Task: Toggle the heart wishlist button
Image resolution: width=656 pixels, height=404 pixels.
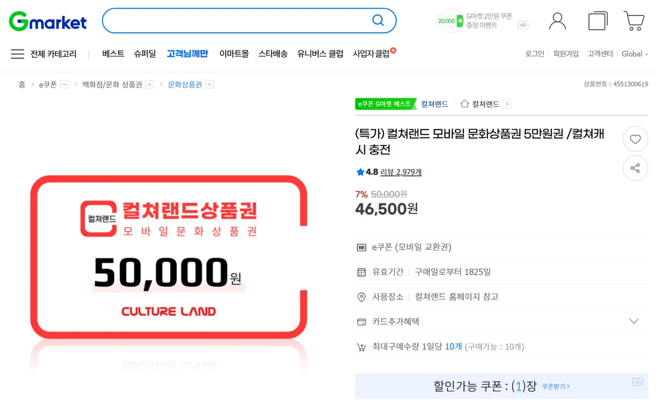Action: click(x=635, y=139)
